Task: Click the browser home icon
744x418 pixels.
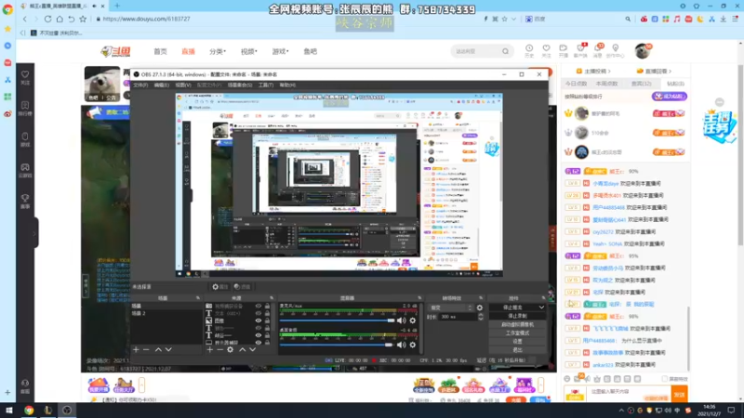Action: [x=60, y=19]
